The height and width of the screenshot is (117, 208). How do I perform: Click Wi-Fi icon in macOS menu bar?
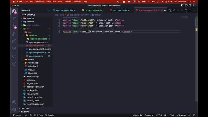pos(162,2)
